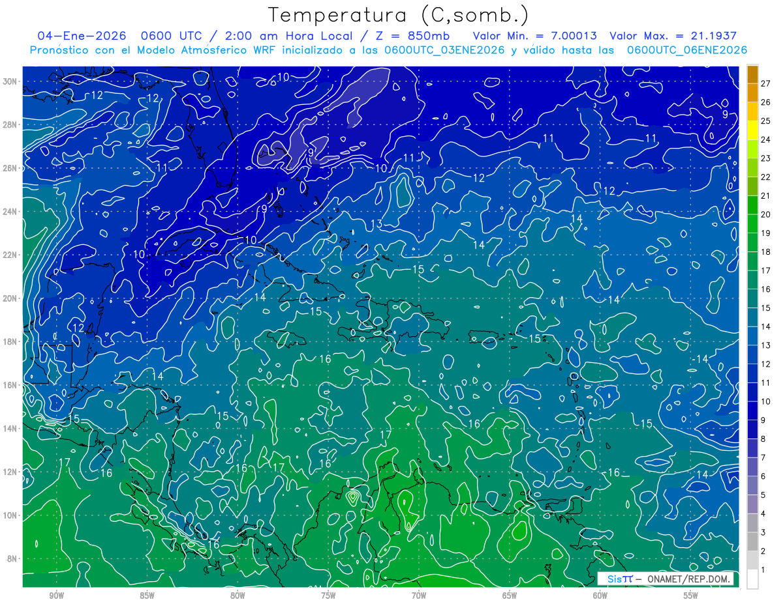Select the date 04-Ene-2026 in header

pos(83,36)
